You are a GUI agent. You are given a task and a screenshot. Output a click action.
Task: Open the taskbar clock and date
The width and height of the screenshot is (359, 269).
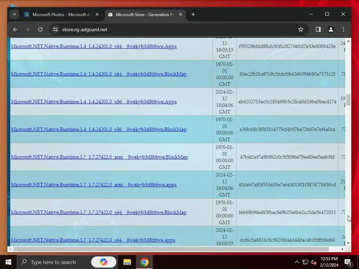[x=329, y=262]
